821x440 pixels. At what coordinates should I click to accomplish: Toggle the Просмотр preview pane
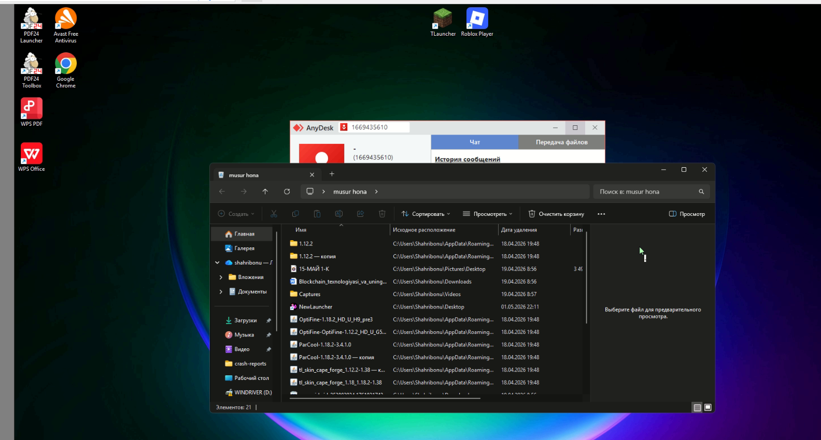(x=687, y=214)
